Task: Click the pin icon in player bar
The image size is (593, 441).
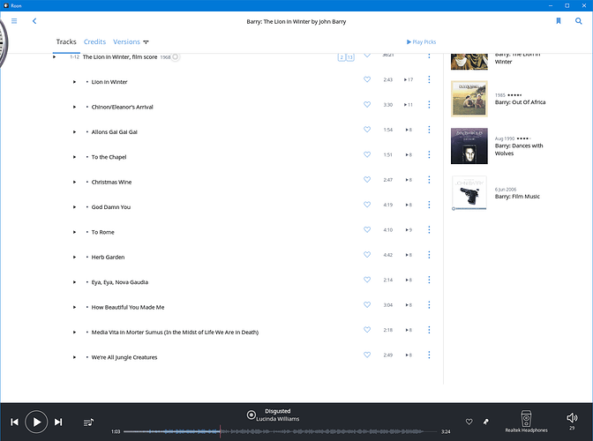Action: click(486, 422)
